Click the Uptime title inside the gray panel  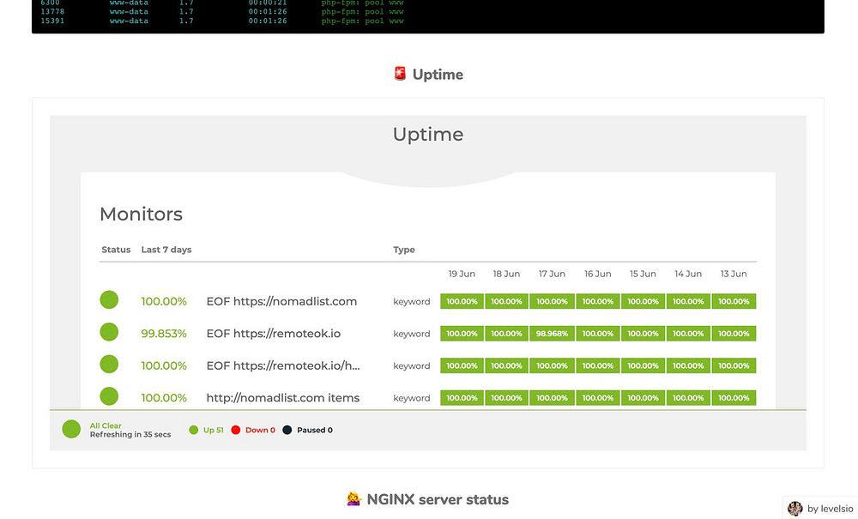point(428,135)
